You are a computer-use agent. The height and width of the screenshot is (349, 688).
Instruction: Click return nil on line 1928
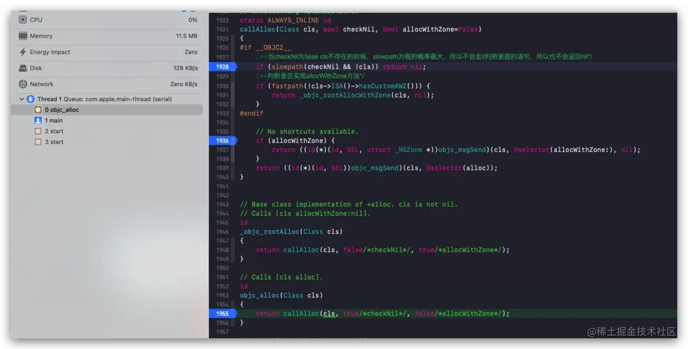click(402, 67)
